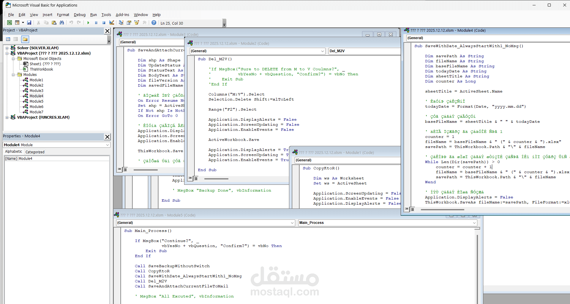
Task: Toggle Procedure View in Module4 window
Action: [x=407, y=209]
